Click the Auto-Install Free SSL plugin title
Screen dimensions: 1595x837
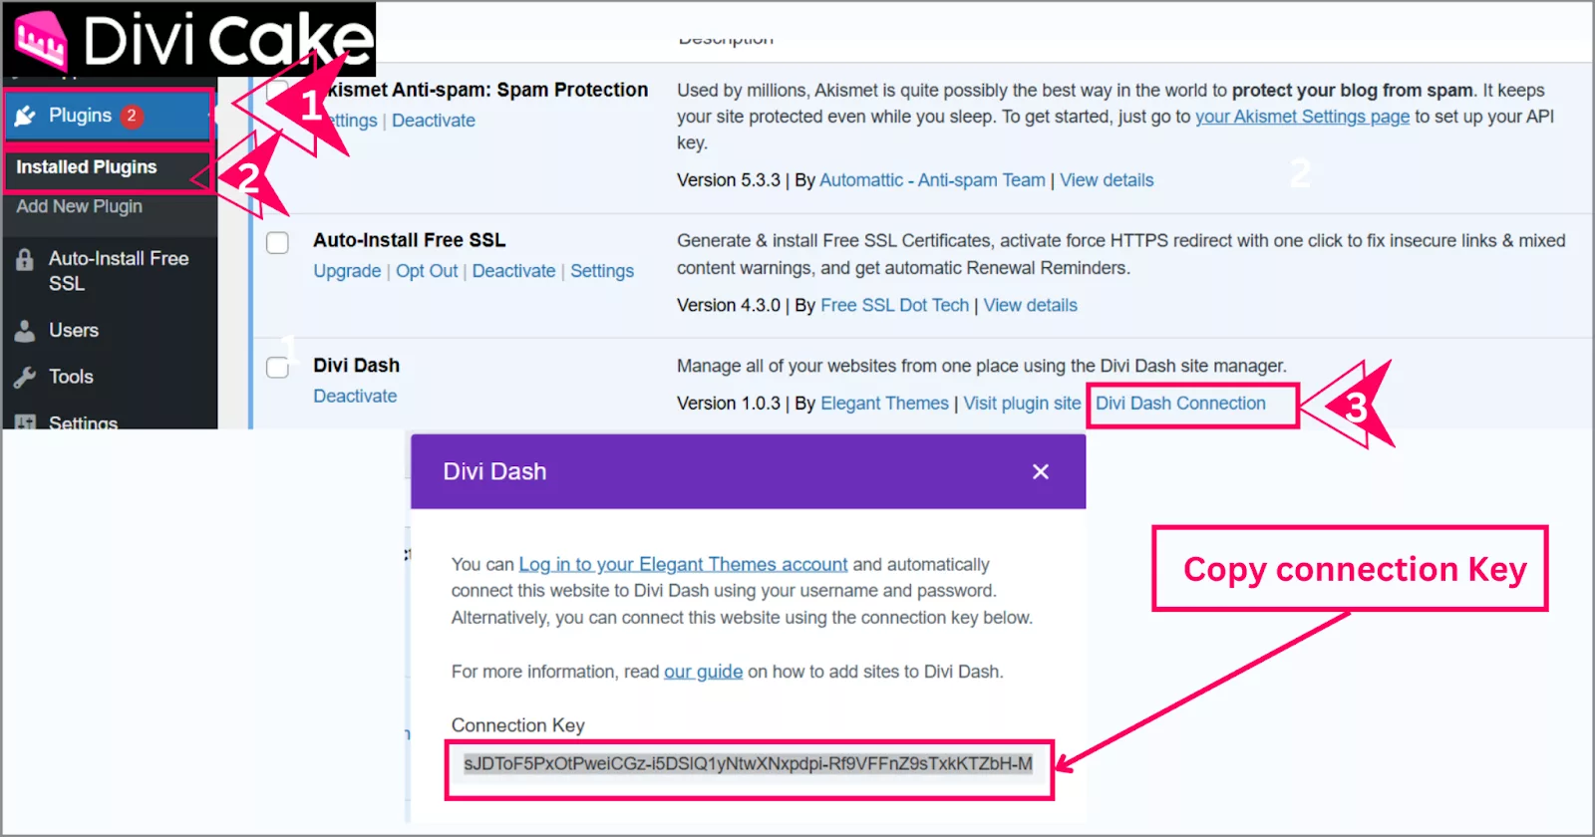[409, 240]
